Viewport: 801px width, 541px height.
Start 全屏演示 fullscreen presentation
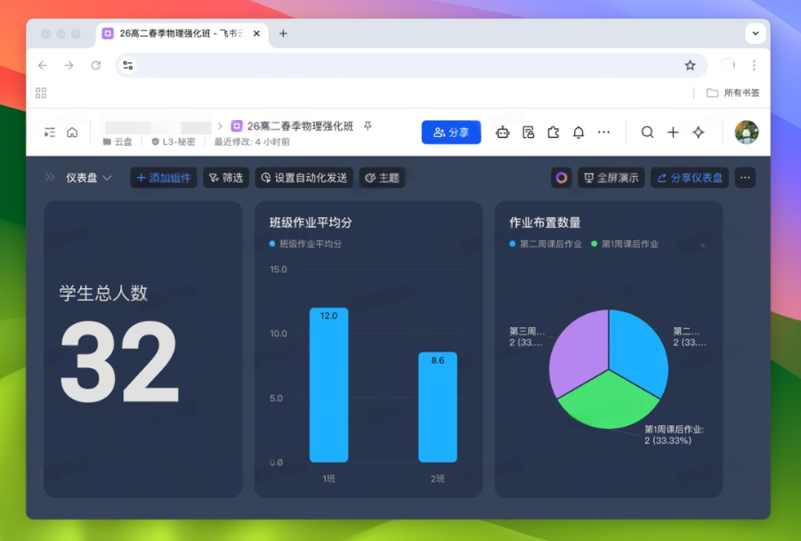[x=611, y=178]
